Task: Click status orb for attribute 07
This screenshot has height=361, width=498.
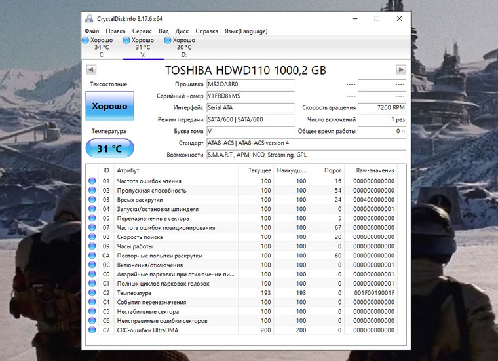Action: click(x=92, y=227)
